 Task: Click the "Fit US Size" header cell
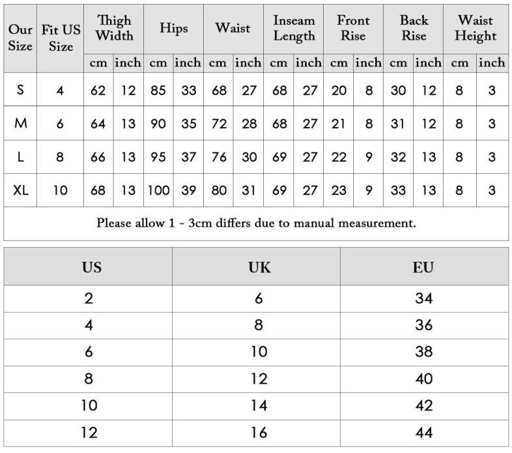pos(61,38)
